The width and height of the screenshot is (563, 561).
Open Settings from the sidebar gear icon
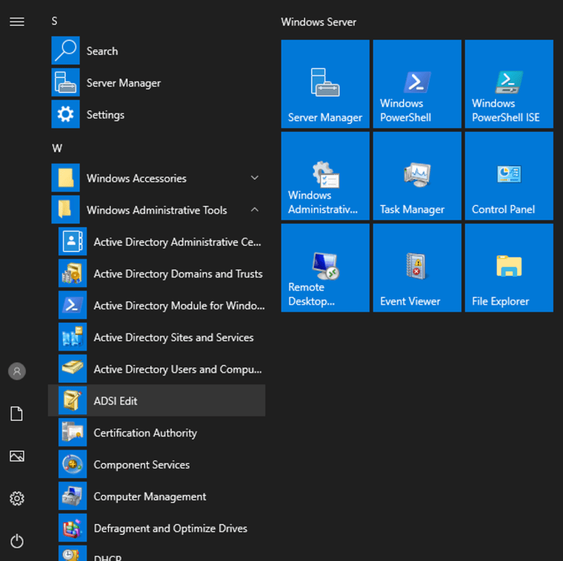pyautogui.click(x=17, y=499)
